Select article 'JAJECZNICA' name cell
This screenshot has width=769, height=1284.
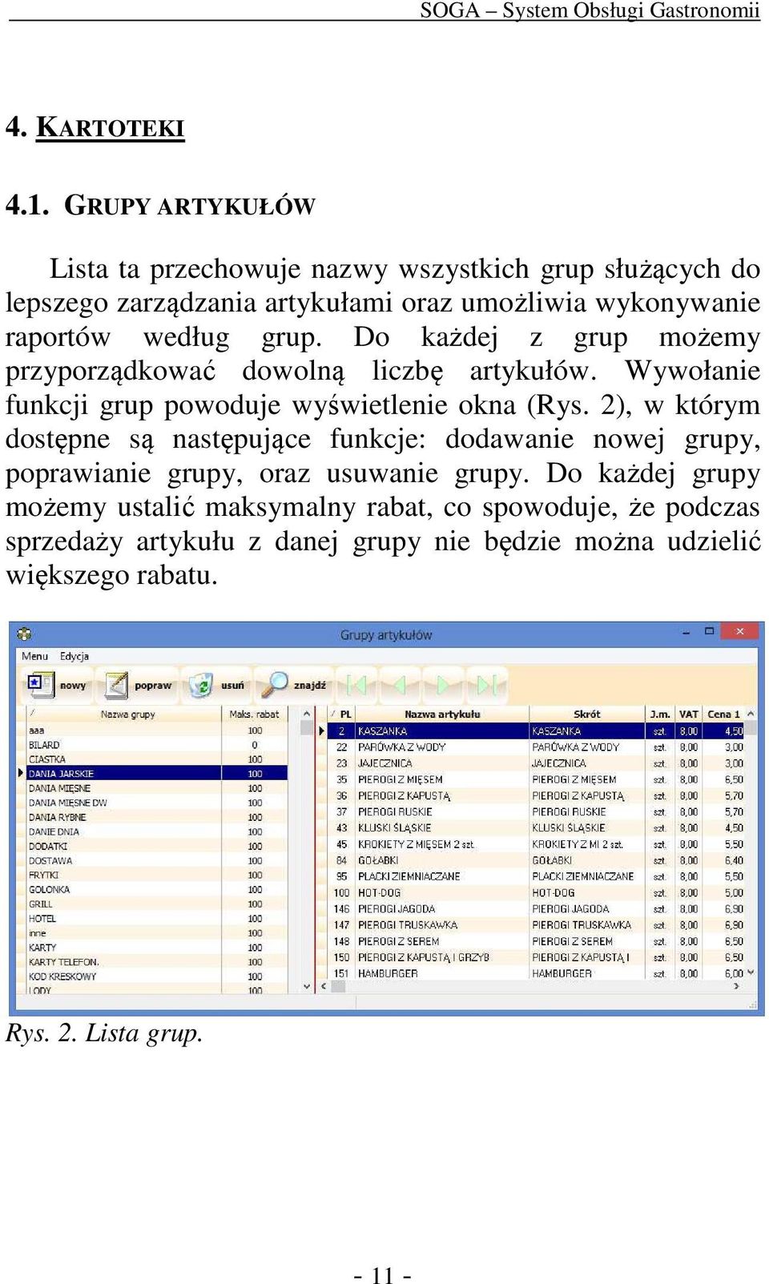(x=441, y=763)
